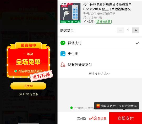Select 微信支付 payment checkmark

click(137, 43)
